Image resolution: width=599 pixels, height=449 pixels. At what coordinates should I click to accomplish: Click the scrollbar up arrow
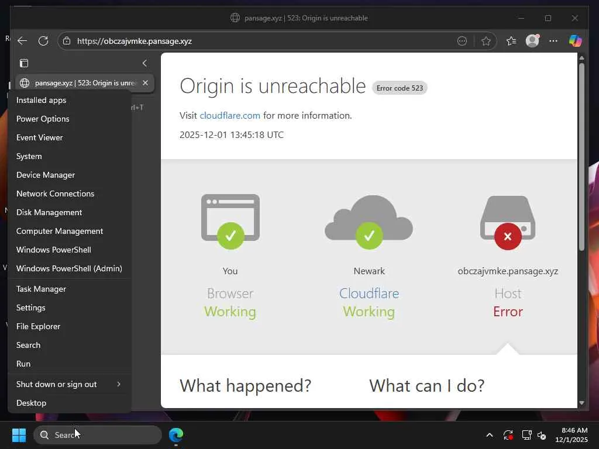tap(581, 58)
